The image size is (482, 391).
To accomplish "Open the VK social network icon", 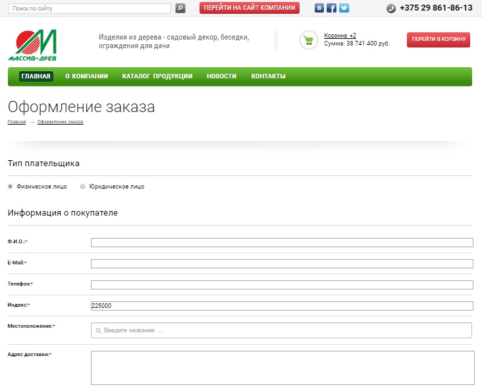I will tap(319, 9).
